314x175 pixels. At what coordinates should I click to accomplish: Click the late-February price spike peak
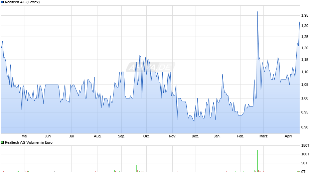pyautogui.click(x=258, y=12)
